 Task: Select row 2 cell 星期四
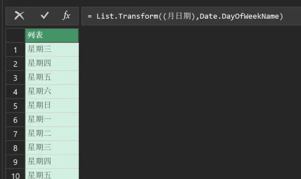tap(52, 63)
